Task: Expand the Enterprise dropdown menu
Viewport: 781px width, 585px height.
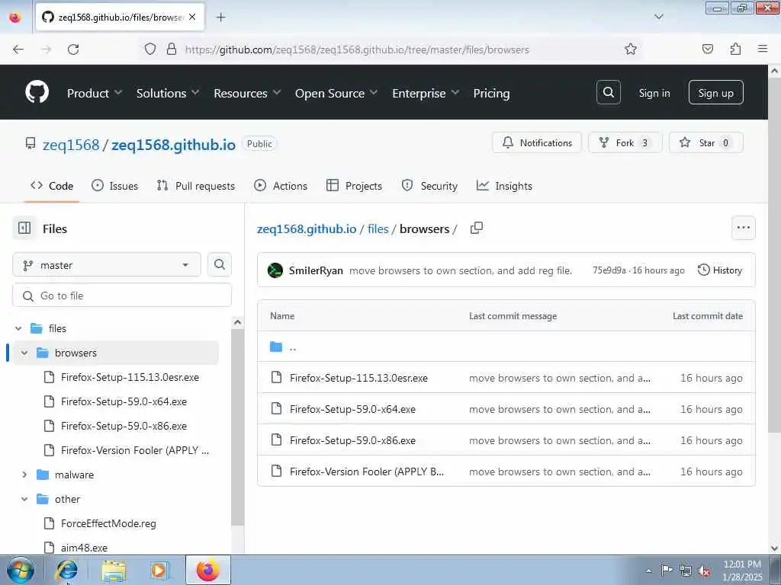Action: [426, 93]
